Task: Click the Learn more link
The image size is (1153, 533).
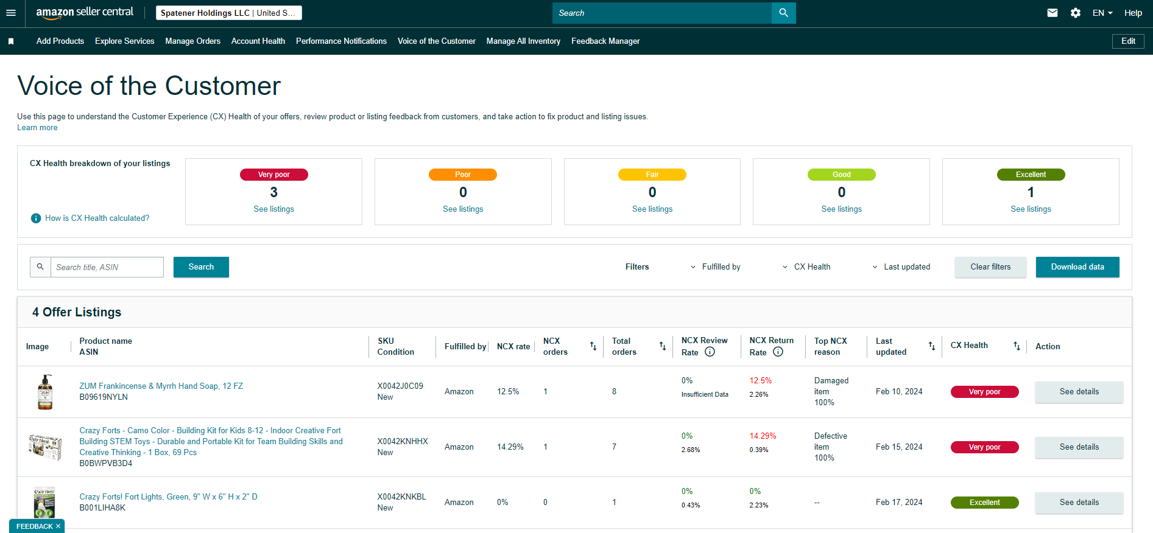Action: point(37,128)
